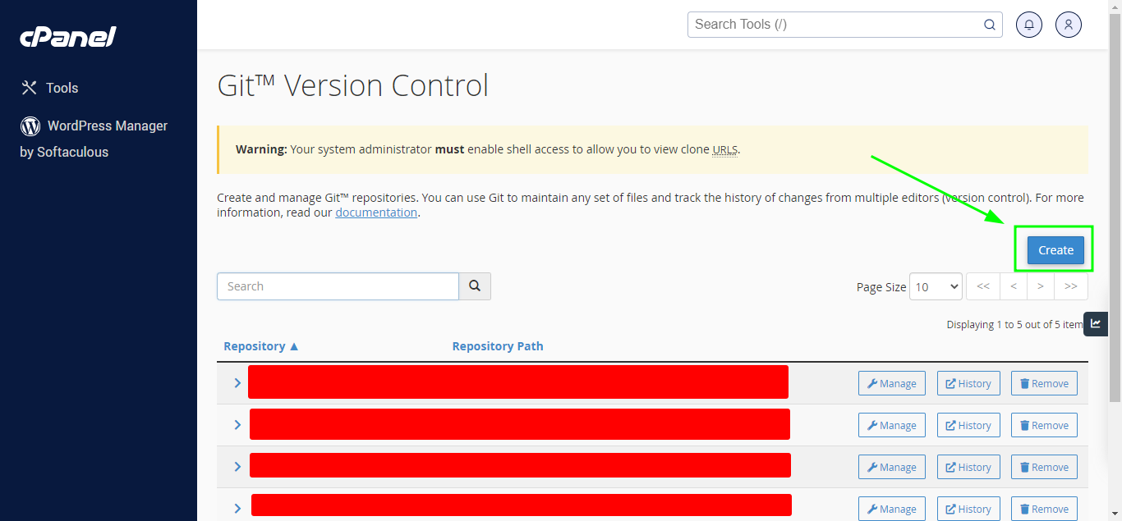The width and height of the screenshot is (1122, 521).
Task: Expand the third repository row chevron
Action: (237, 467)
